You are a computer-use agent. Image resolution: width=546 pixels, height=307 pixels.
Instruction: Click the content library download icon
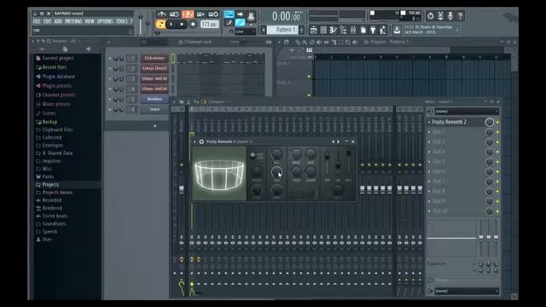coord(397,30)
